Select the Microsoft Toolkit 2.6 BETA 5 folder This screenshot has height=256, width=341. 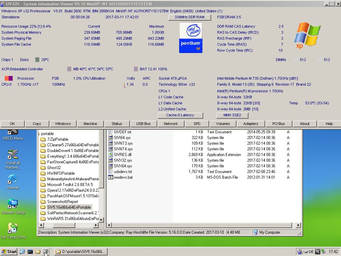(70, 185)
